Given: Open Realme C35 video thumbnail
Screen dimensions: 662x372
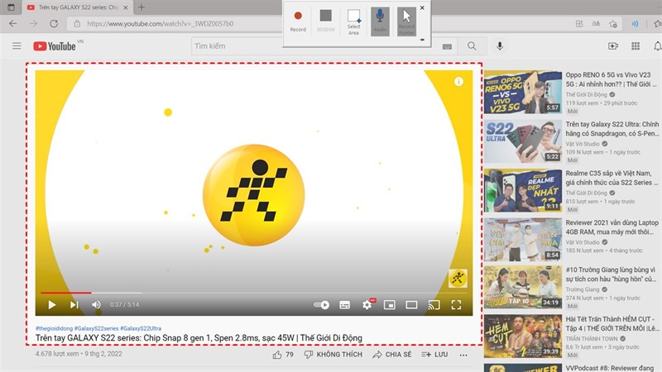Looking at the screenshot, I should [523, 190].
